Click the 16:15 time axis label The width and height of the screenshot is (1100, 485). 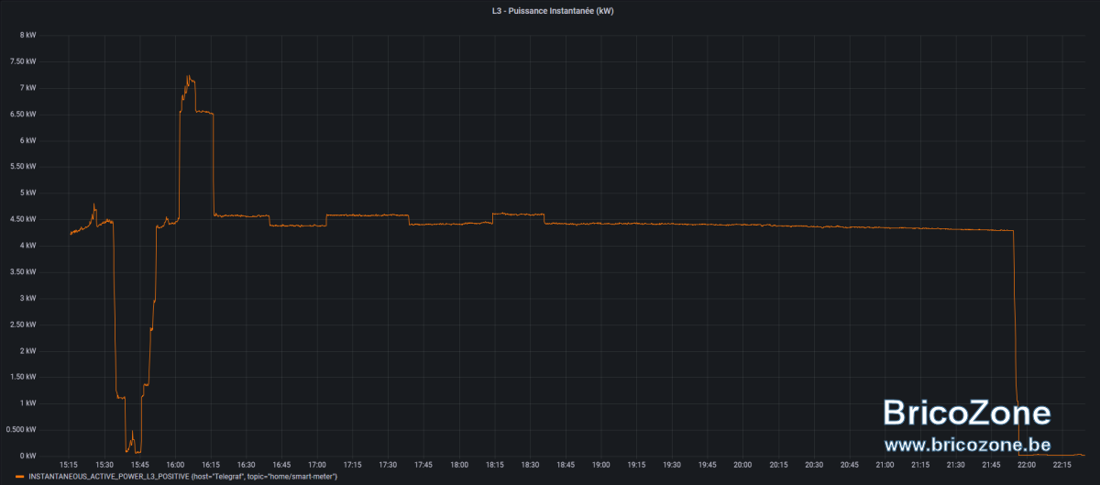pyautogui.click(x=211, y=465)
